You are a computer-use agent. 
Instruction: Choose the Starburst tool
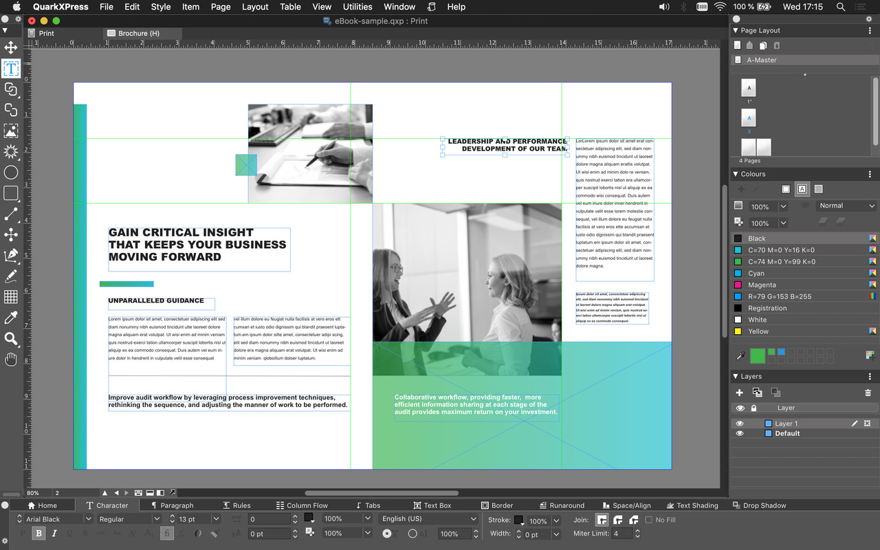point(11,151)
